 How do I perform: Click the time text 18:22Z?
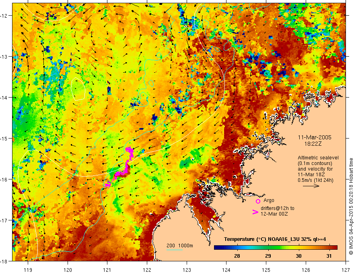(x=313, y=144)
